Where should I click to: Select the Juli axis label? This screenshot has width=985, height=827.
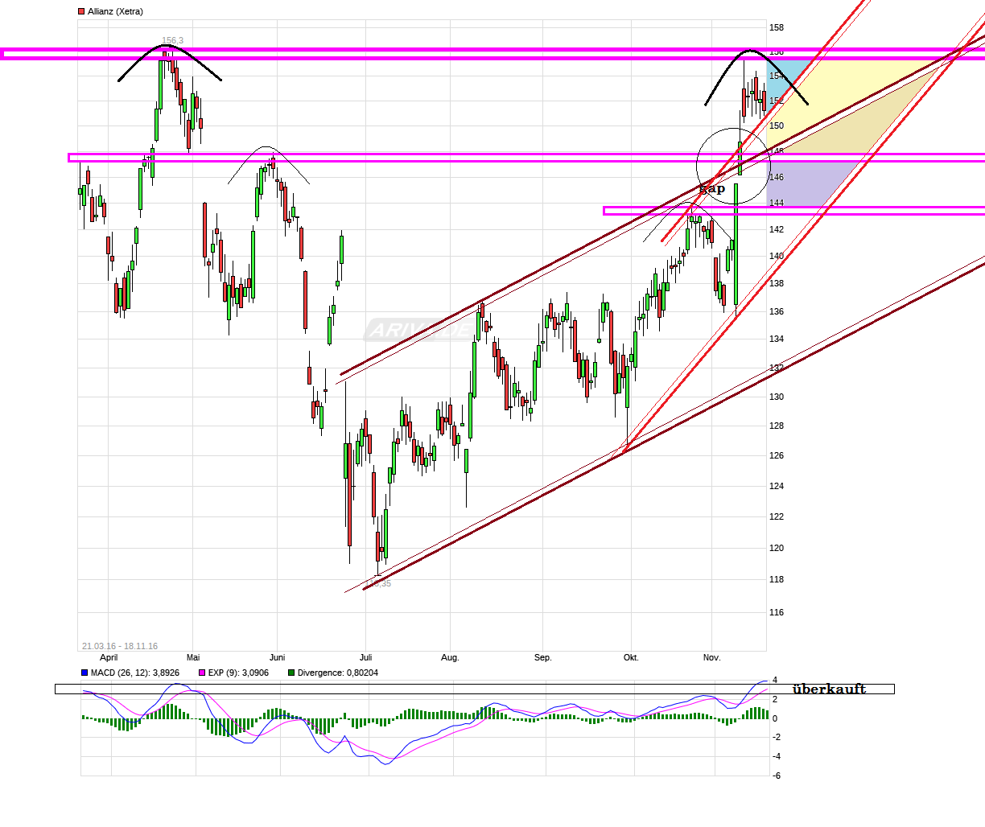point(366,657)
